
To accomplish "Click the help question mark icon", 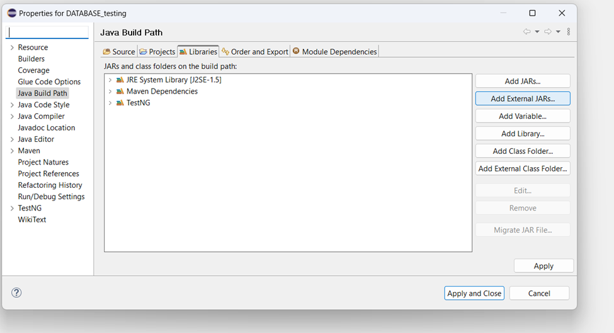I will pyautogui.click(x=16, y=292).
